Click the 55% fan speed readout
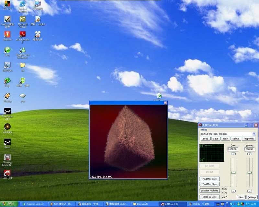The height and width of the screenshot is (207, 259). coord(224,189)
